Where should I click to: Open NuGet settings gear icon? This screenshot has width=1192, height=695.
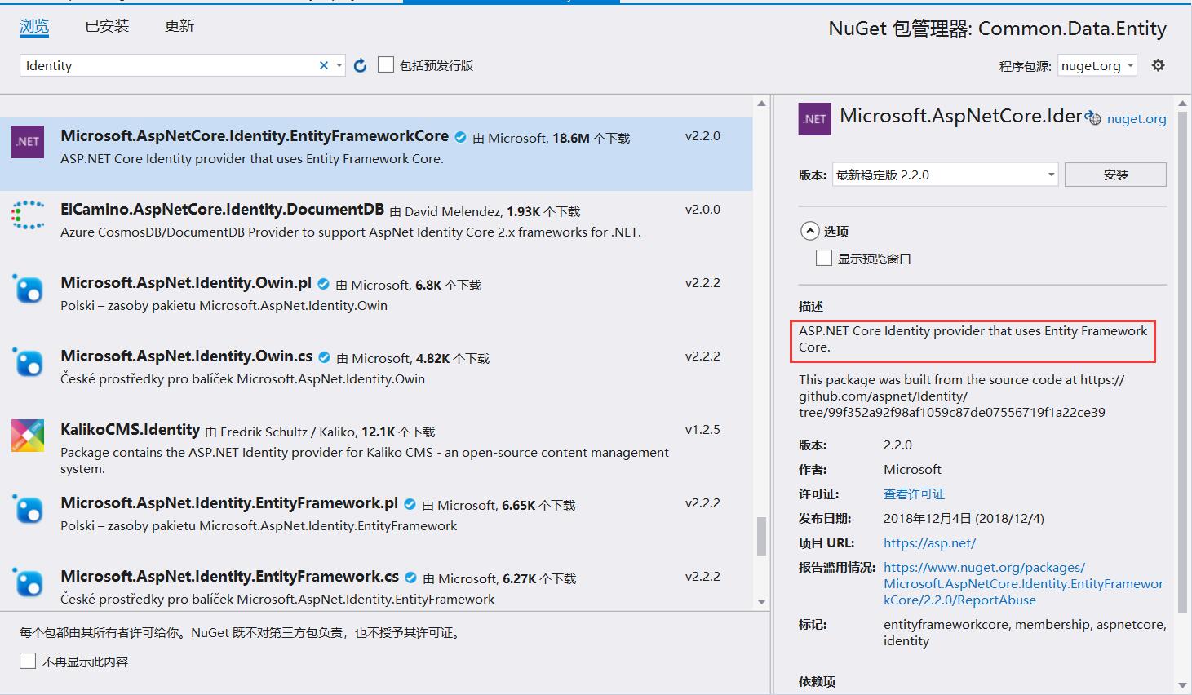pyautogui.click(x=1158, y=65)
